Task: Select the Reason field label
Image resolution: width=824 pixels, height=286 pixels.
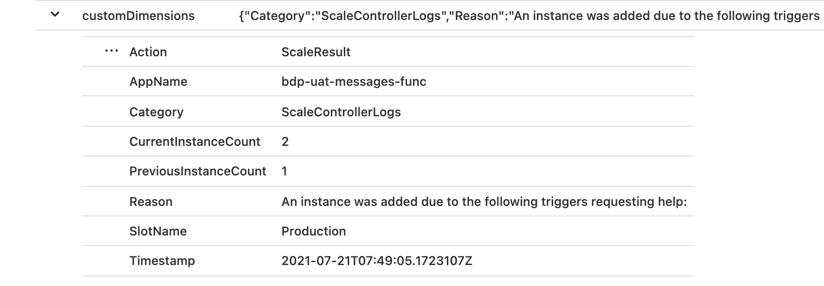Action: pyautogui.click(x=151, y=201)
